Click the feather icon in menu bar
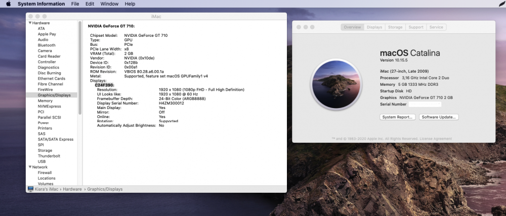 pyautogui.click(x=502, y=4)
